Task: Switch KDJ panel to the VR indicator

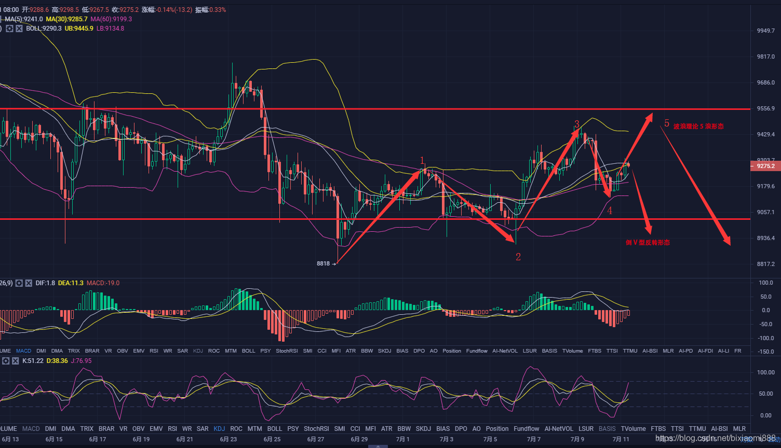Action: pyautogui.click(x=124, y=429)
